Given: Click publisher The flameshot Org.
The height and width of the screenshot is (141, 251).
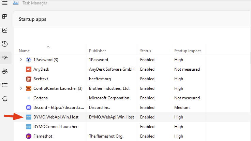Looking at the screenshot, I should pos(106,136).
